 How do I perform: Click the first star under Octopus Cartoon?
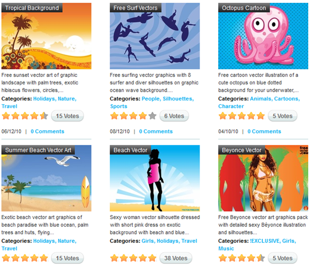point(223,116)
